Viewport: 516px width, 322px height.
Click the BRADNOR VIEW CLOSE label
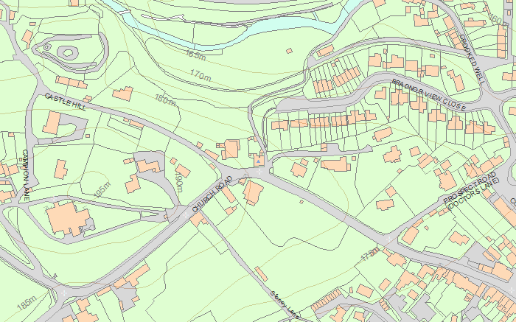point(429,95)
